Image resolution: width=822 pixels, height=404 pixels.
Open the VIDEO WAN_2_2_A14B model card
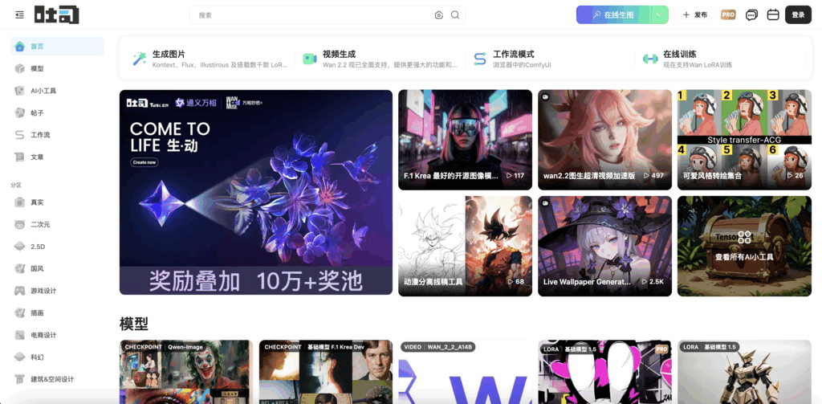pyautogui.click(x=465, y=371)
